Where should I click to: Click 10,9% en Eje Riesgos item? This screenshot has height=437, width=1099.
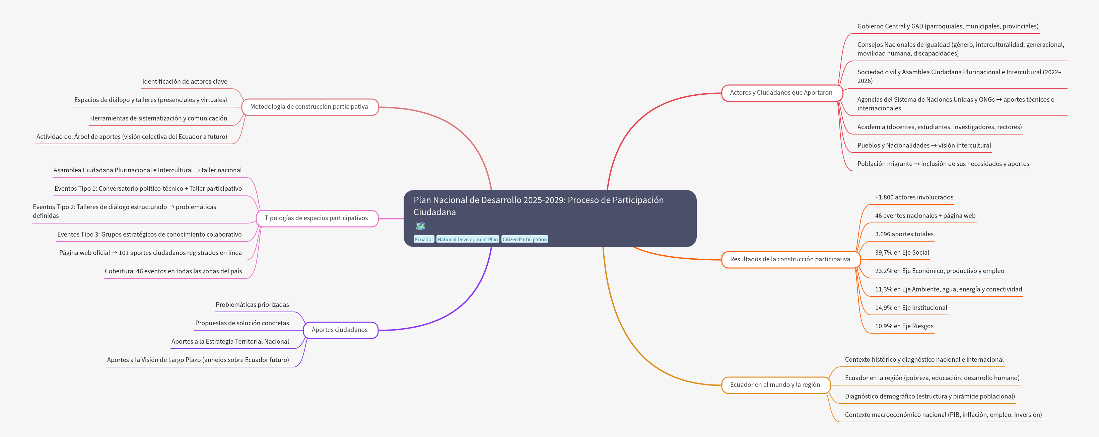[904, 326]
